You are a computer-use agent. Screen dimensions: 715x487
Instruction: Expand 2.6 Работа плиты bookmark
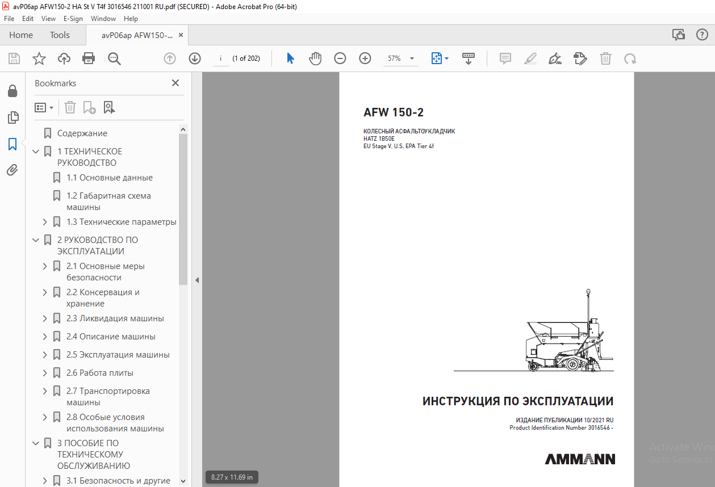pyautogui.click(x=45, y=373)
